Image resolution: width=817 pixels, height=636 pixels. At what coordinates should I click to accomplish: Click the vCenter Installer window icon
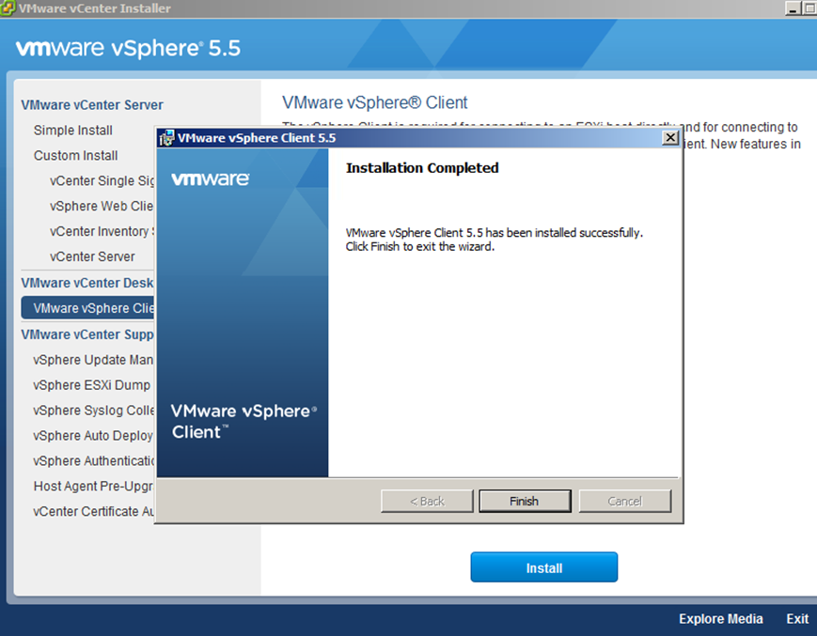(8, 8)
